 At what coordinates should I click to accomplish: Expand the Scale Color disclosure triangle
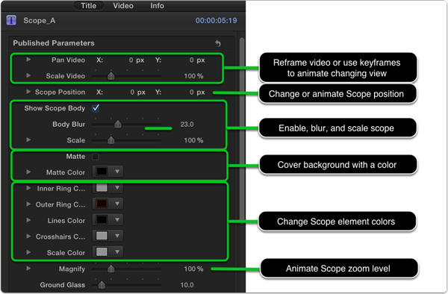[28, 252]
